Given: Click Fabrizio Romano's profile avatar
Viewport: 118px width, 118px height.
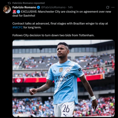Looking at the screenshot, I should [7, 9].
